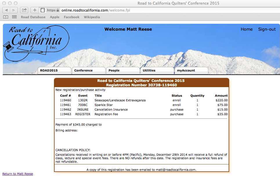Click the window minimize button
Screen dimensions: 280x176
tap(10, 3)
